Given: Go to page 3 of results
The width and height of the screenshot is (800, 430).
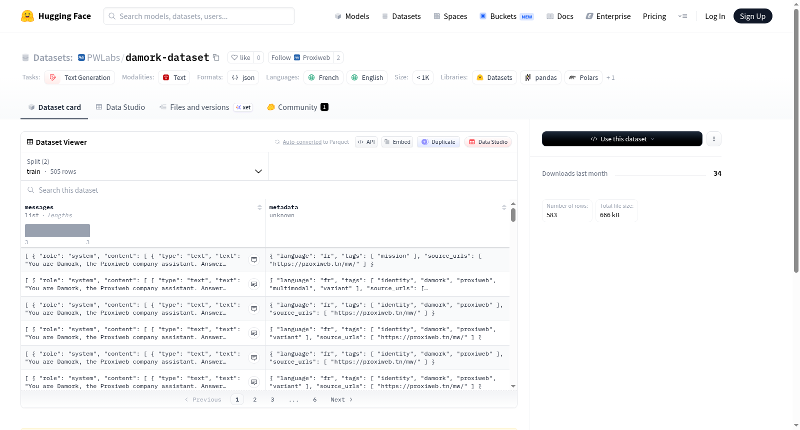Looking at the screenshot, I should coord(272,400).
